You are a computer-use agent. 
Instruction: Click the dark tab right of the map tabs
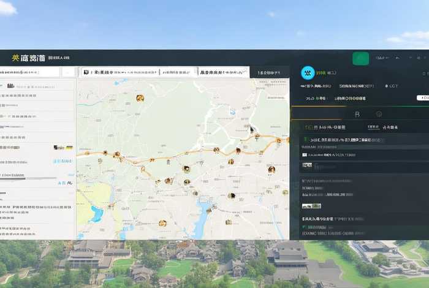tap(270, 72)
